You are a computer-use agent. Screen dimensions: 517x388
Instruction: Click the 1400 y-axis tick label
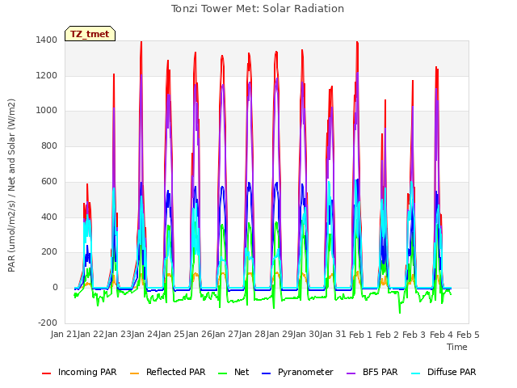click(x=47, y=40)
